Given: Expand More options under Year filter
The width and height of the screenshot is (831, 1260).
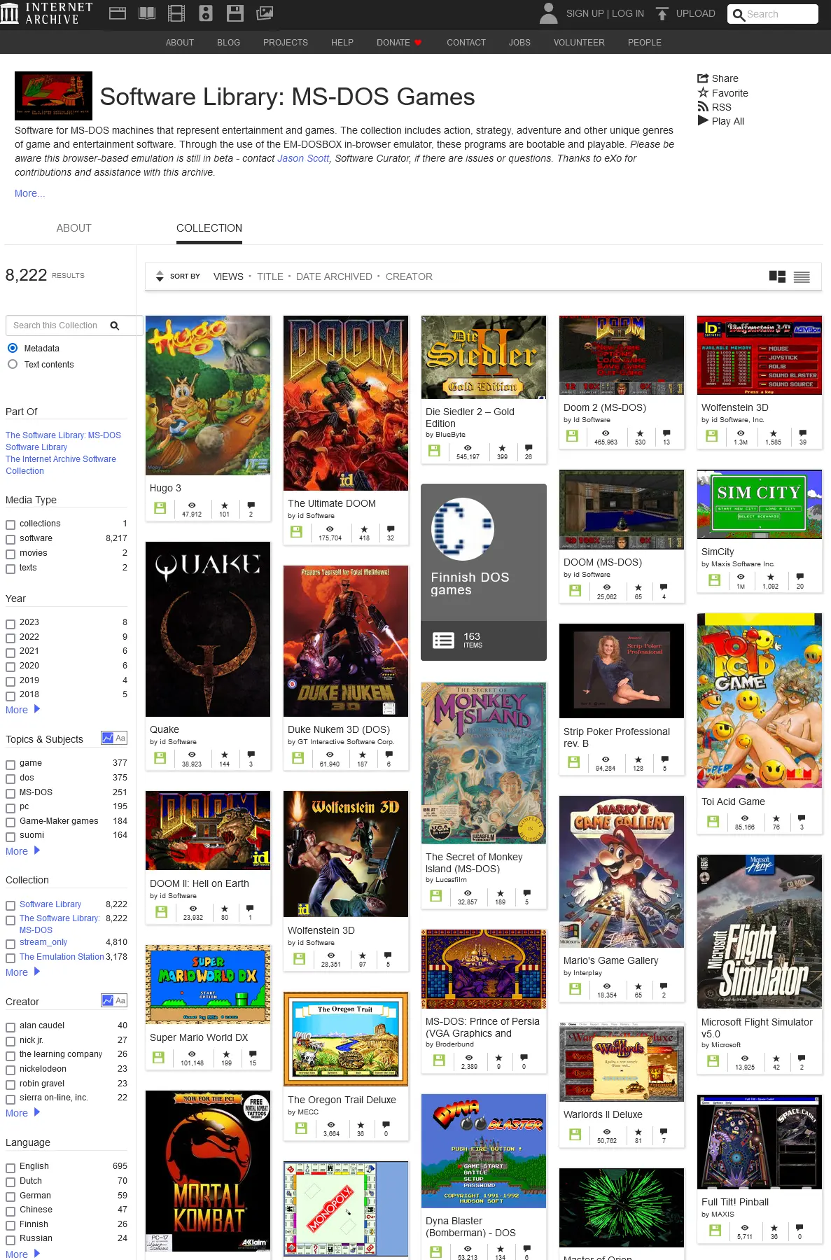Looking at the screenshot, I should (x=22, y=710).
